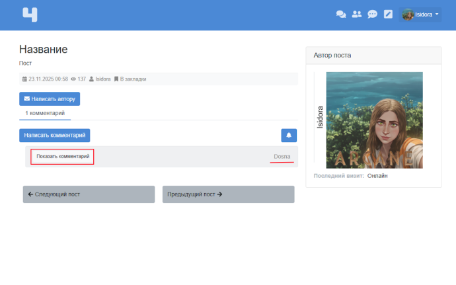The image size is (456, 285).
Task: Go to 'Следующий пост'
Action: point(89,194)
